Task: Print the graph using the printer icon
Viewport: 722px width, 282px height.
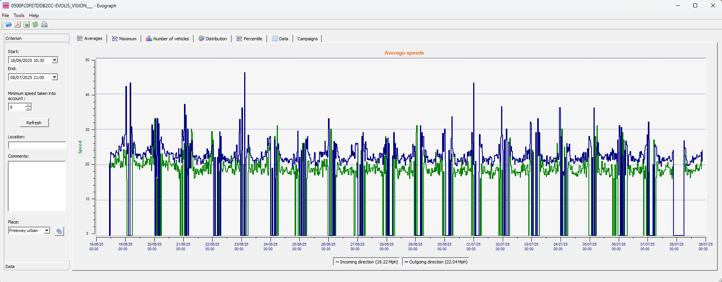Action: [x=44, y=24]
